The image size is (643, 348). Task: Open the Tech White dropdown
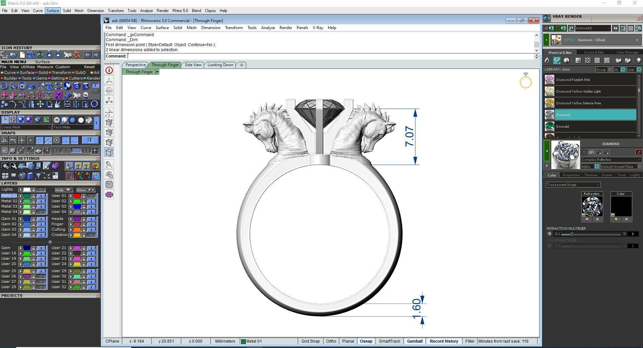(x=72, y=127)
